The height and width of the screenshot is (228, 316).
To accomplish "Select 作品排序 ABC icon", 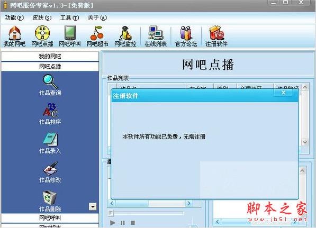I will point(50,114).
